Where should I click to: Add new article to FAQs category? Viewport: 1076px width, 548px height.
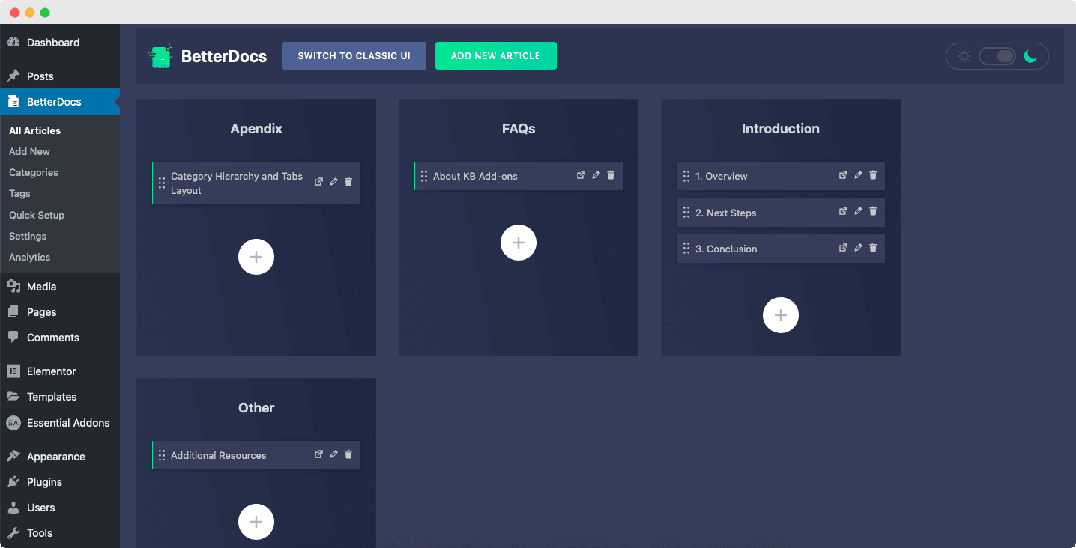coord(519,243)
